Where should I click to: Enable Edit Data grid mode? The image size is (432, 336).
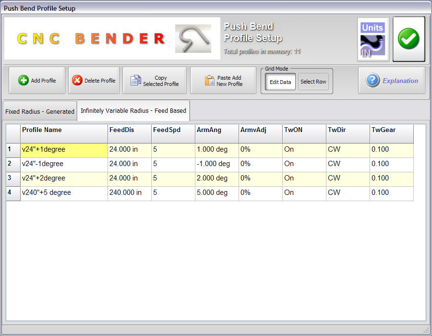click(x=280, y=82)
